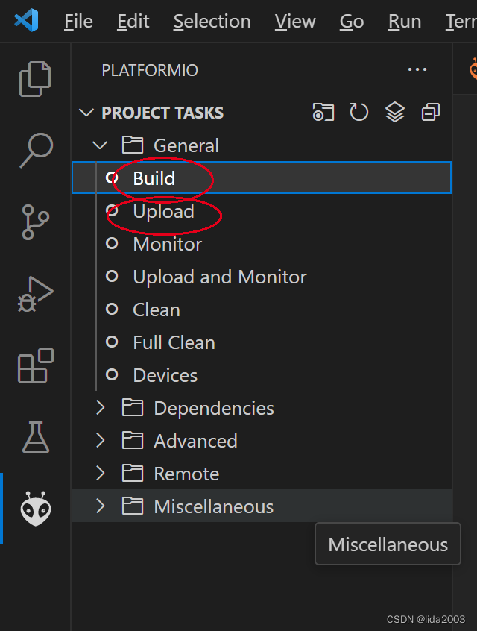Click the PlatformIO alien head icon
This screenshot has height=631, width=477.
pos(35,508)
